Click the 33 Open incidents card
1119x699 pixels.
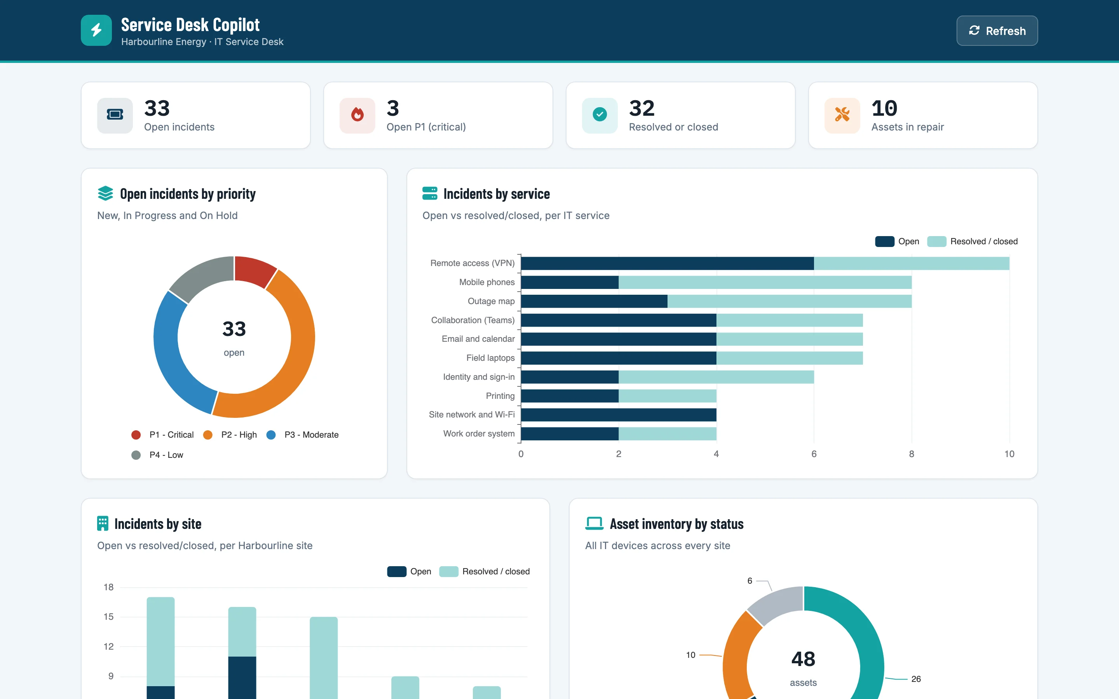coord(195,115)
